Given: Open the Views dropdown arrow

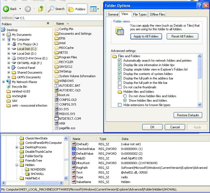Looking at the screenshot, I should click(98, 9).
